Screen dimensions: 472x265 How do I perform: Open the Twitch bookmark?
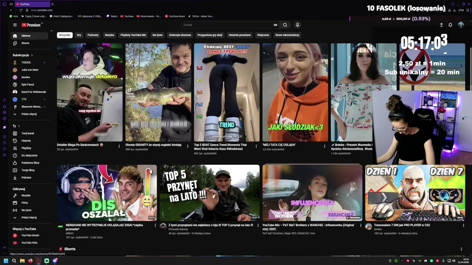(112, 16)
